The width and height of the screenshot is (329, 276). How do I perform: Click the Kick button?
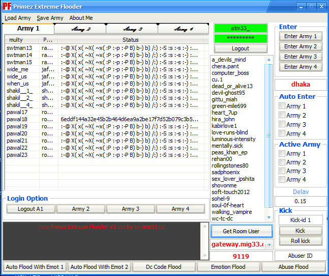(301, 231)
